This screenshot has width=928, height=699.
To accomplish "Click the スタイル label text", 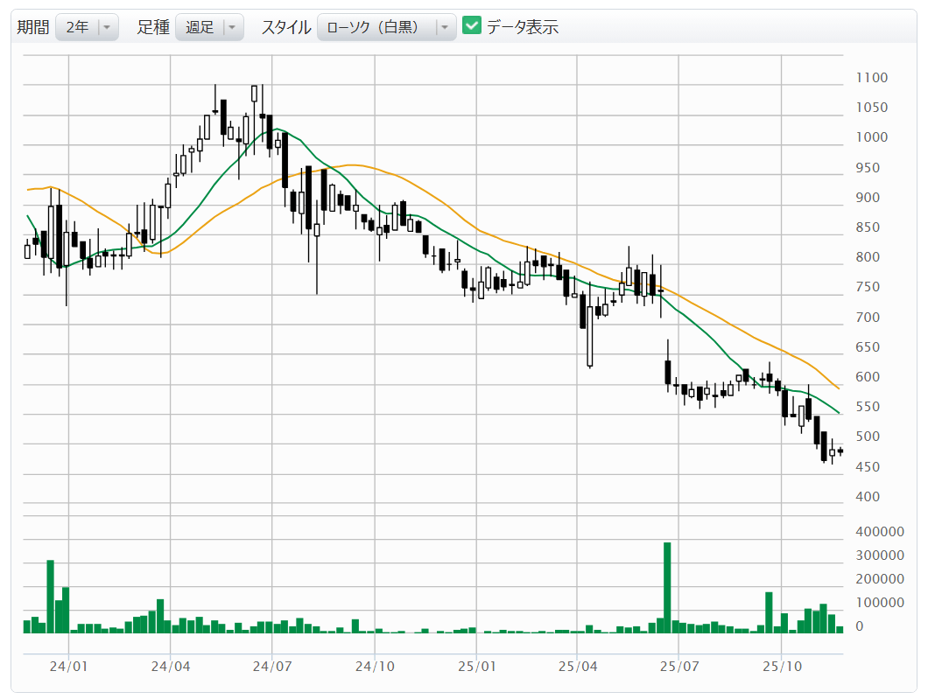I will (285, 27).
